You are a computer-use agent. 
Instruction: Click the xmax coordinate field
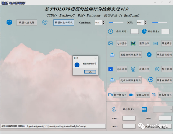129,126
